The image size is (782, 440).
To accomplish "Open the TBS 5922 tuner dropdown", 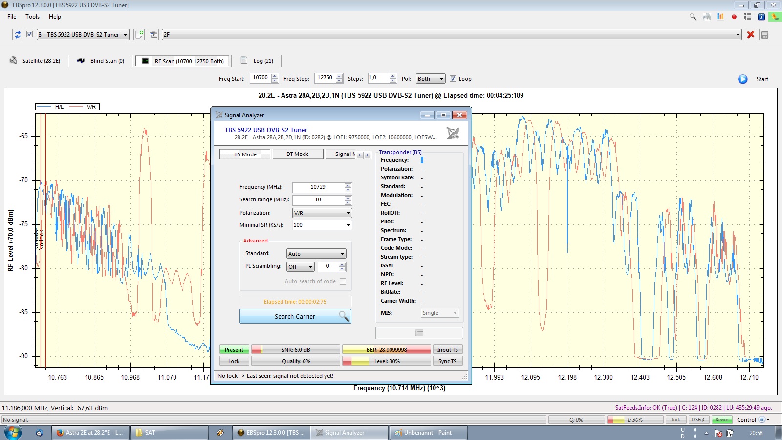I will click(x=83, y=35).
